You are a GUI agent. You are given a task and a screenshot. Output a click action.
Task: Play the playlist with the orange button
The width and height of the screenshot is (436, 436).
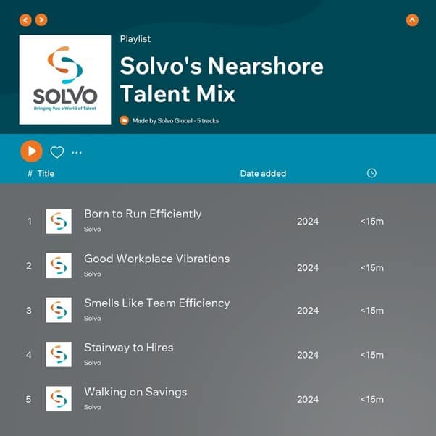pos(31,151)
